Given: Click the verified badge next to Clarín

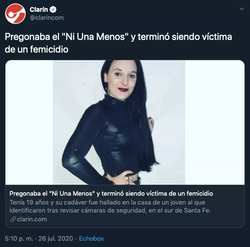Looking at the screenshot, I should [53, 10].
